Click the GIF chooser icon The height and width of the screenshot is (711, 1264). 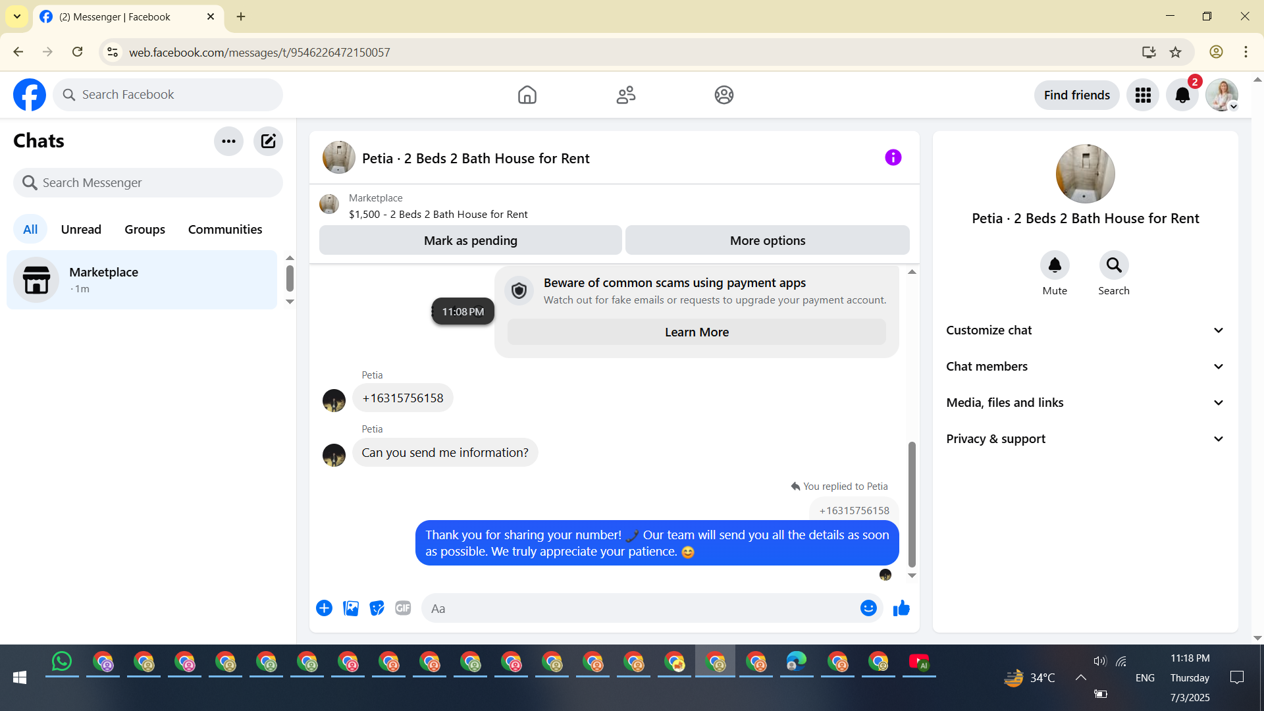(x=403, y=608)
